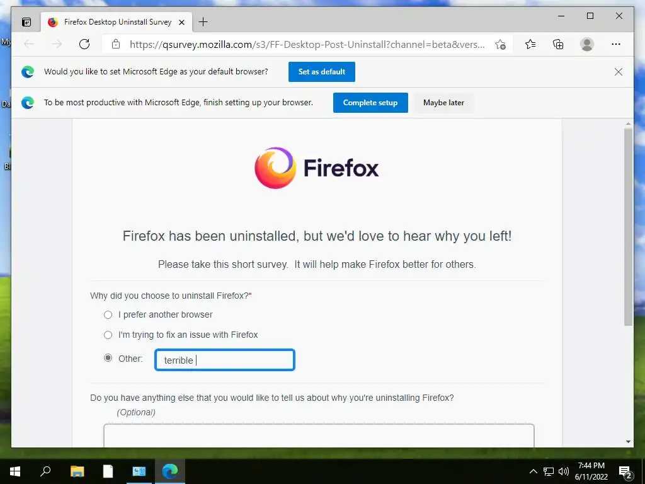Click the optional comments text area

(319, 435)
